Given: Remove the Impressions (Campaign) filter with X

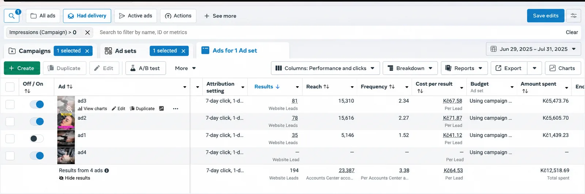Looking at the screenshot, I should [87, 32].
